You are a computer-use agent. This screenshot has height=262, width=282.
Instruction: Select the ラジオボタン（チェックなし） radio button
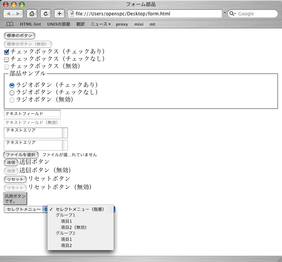12,93
